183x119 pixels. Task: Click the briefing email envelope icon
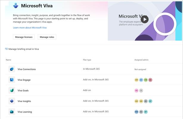[6, 49]
